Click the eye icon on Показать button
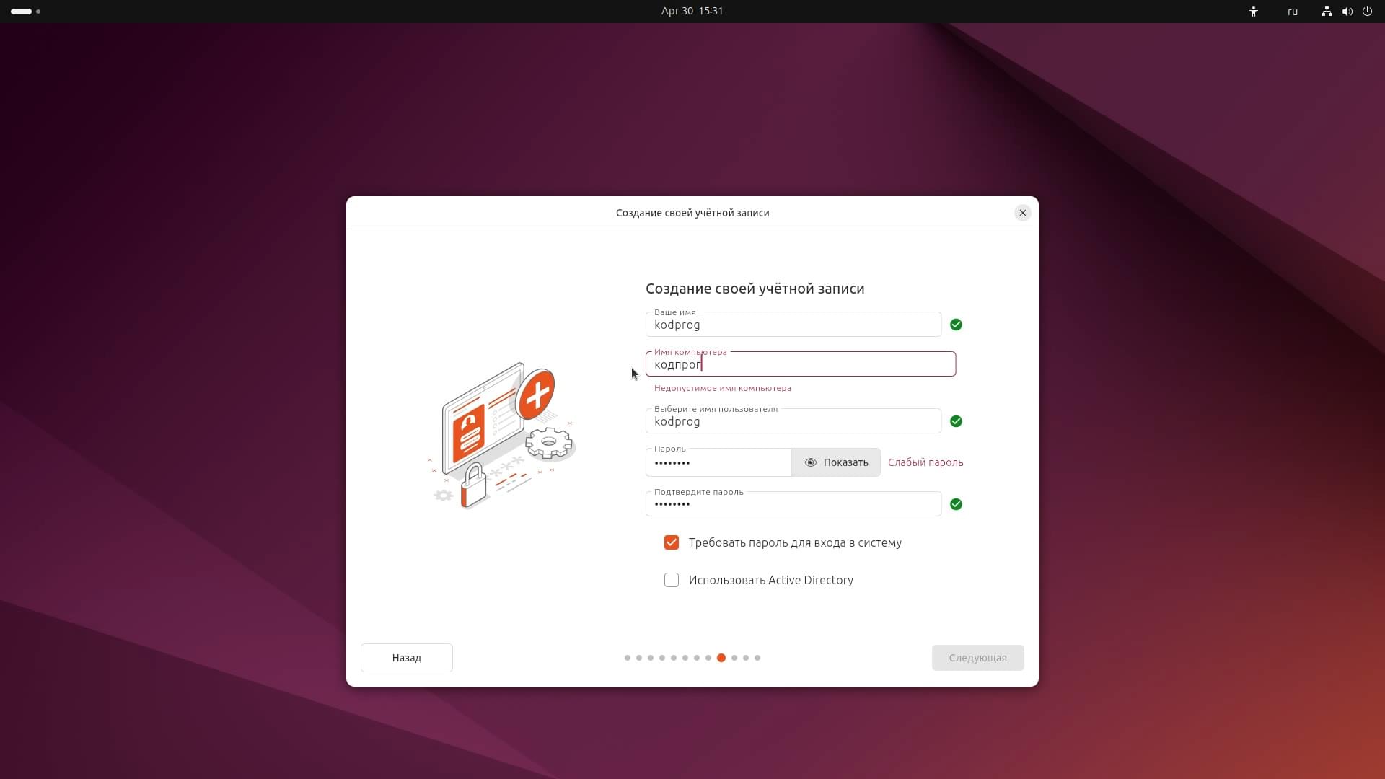The height and width of the screenshot is (779, 1385). (811, 462)
